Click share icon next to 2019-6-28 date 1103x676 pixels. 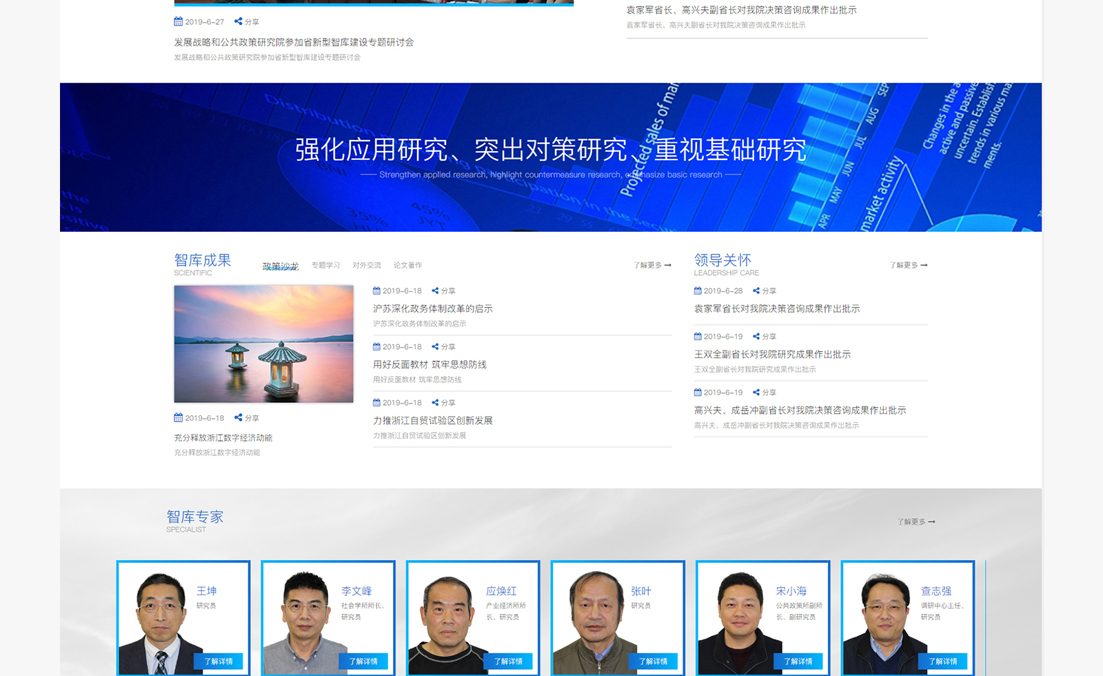pyautogui.click(x=756, y=291)
